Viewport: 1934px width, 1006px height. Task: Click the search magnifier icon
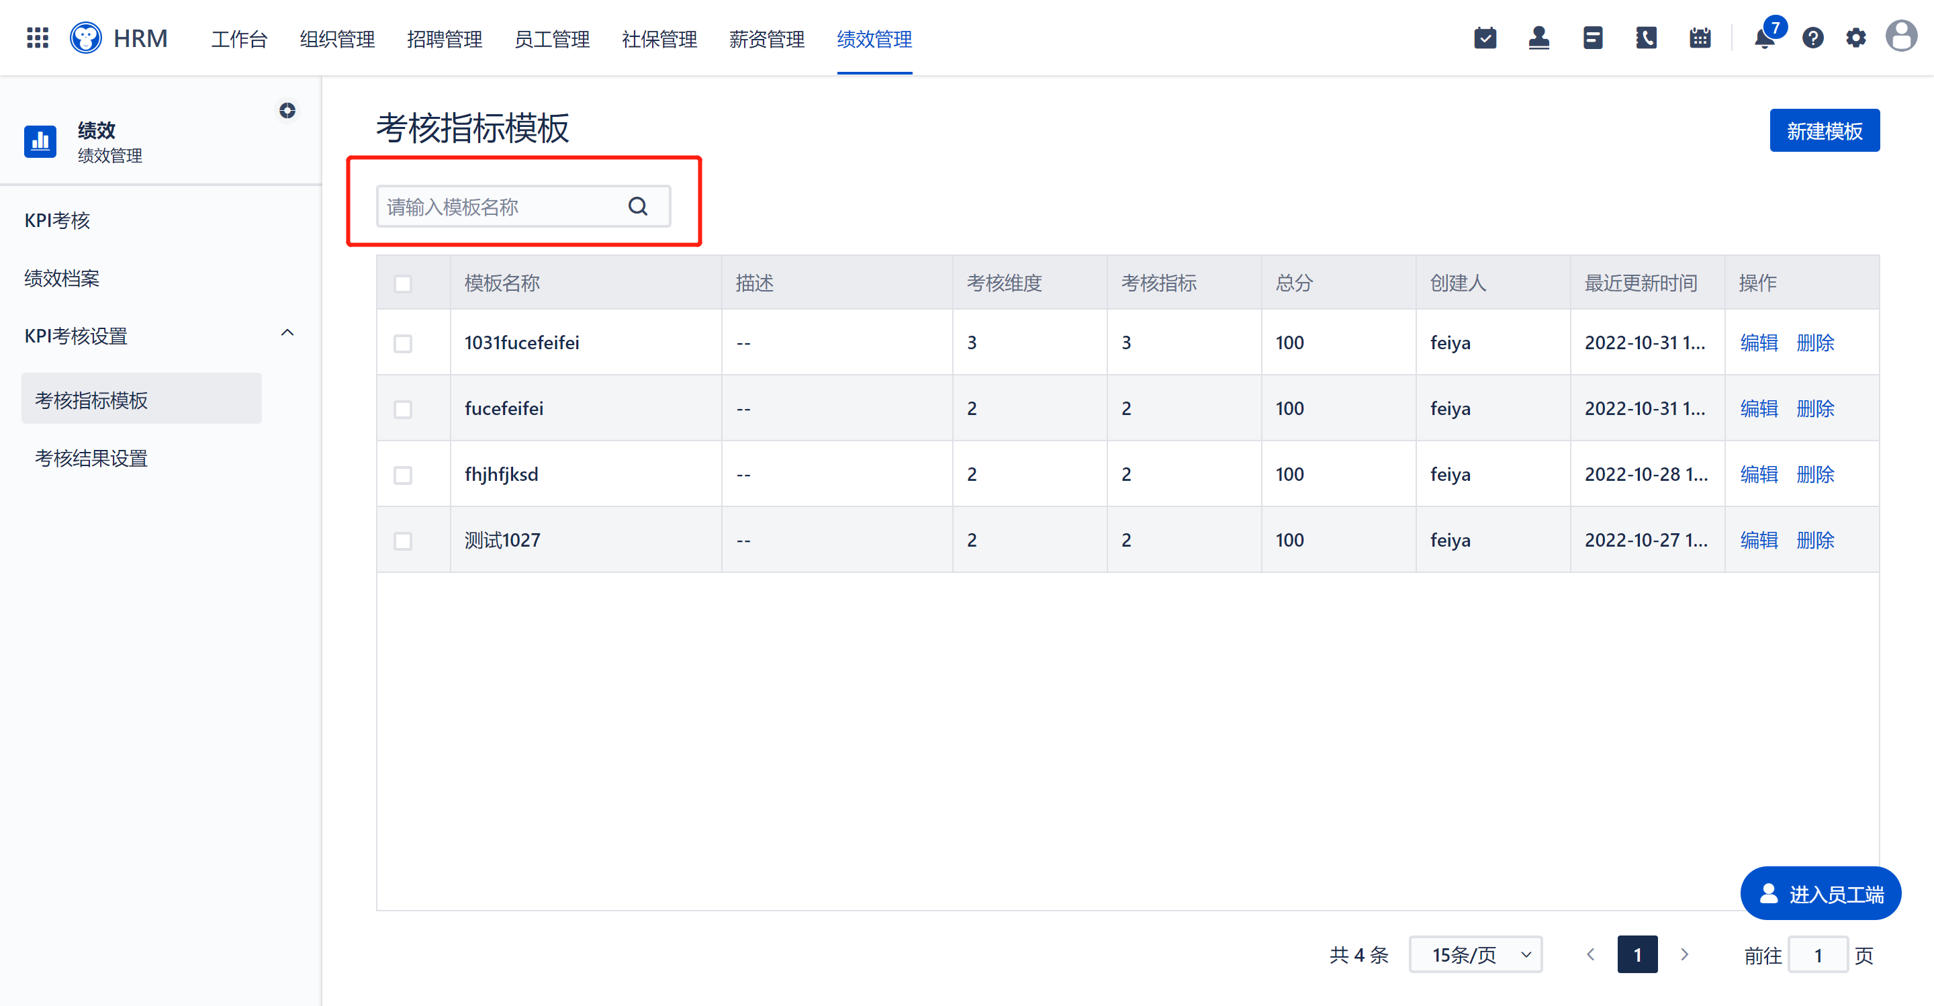tap(638, 206)
